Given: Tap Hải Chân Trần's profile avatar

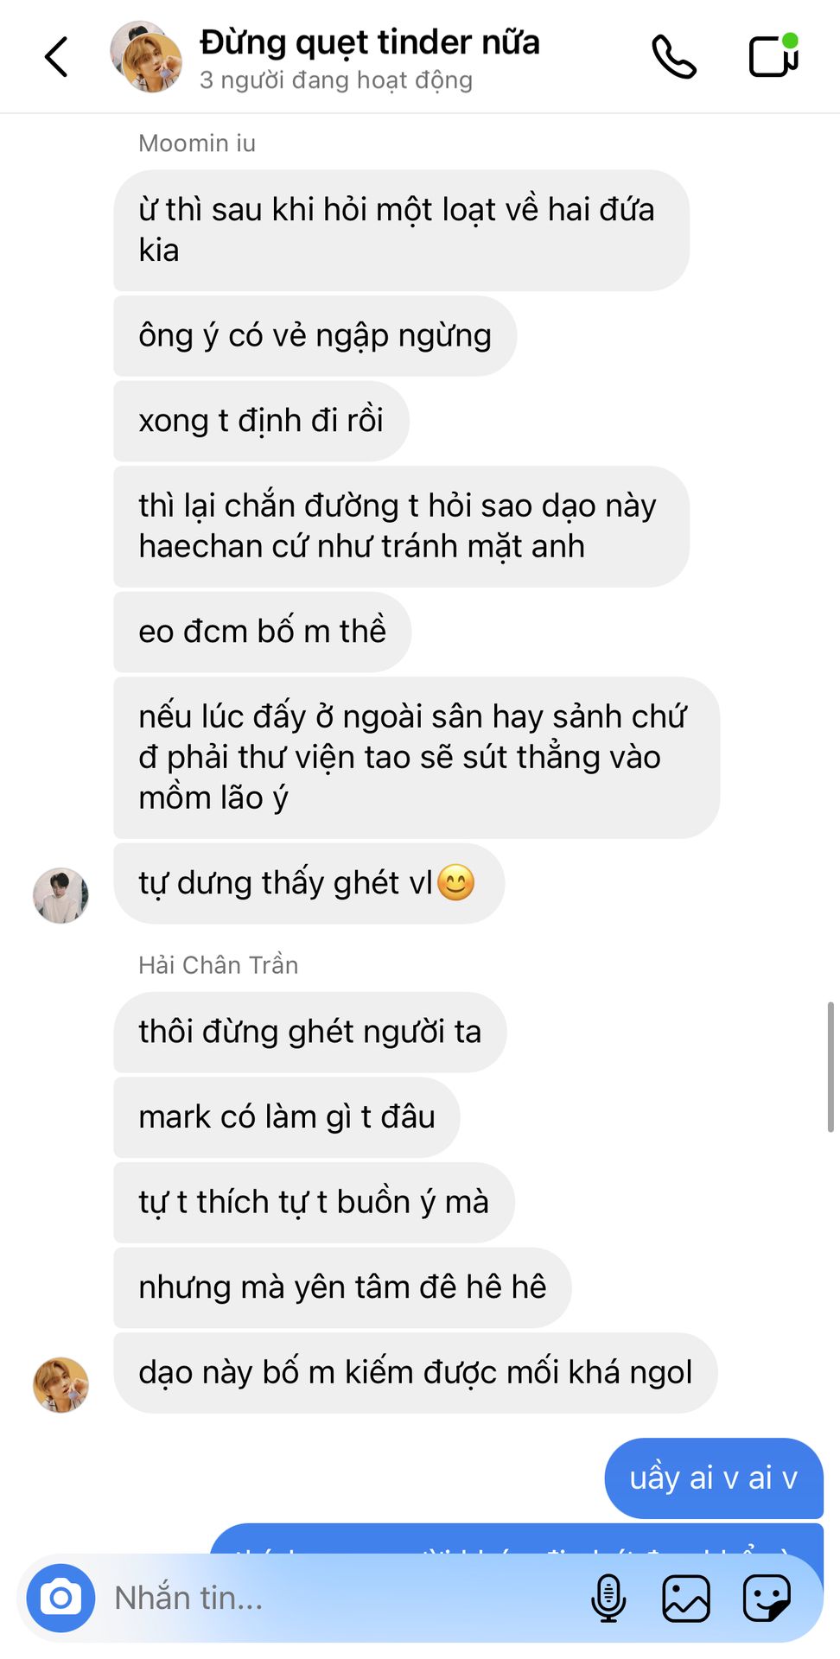Looking at the screenshot, I should (60, 1384).
